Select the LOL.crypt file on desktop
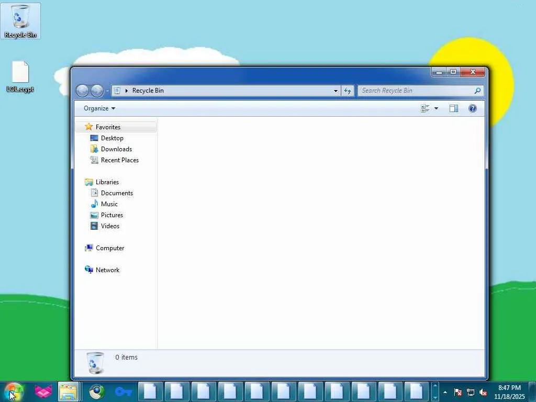Viewport: 536px width, 402px height. point(20,77)
